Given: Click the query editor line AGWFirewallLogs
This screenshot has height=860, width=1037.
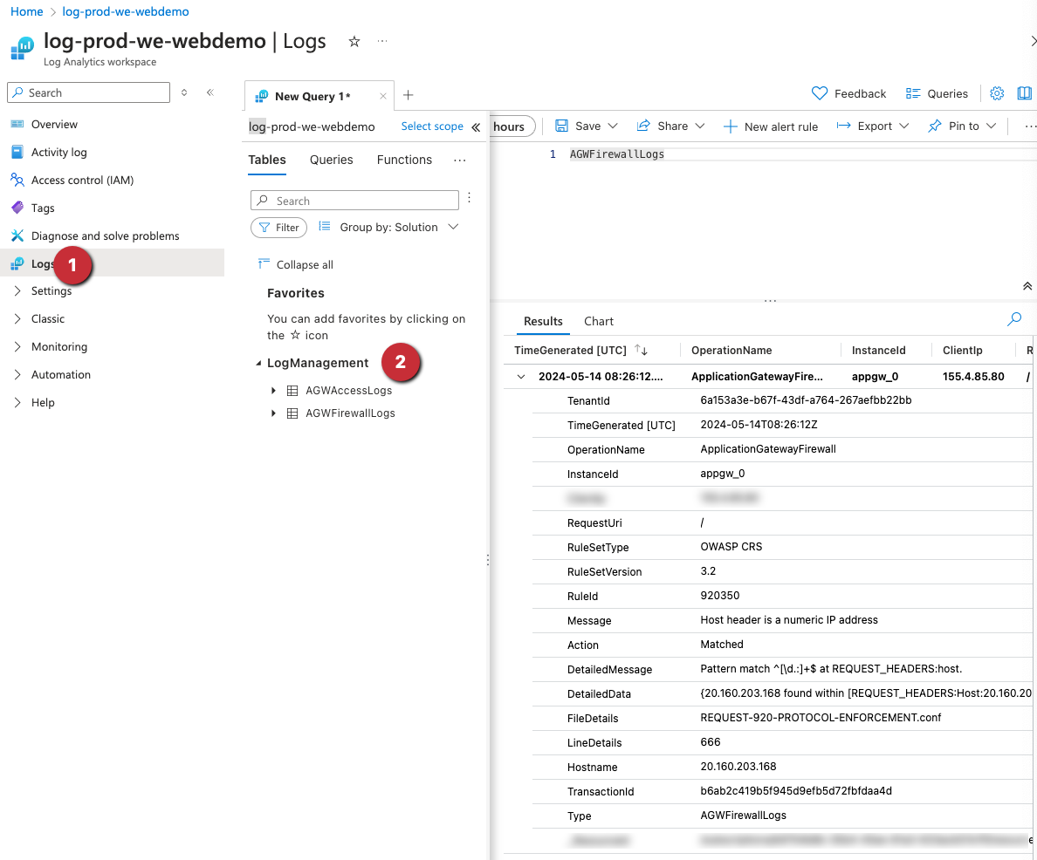Looking at the screenshot, I should pos(617,154).
